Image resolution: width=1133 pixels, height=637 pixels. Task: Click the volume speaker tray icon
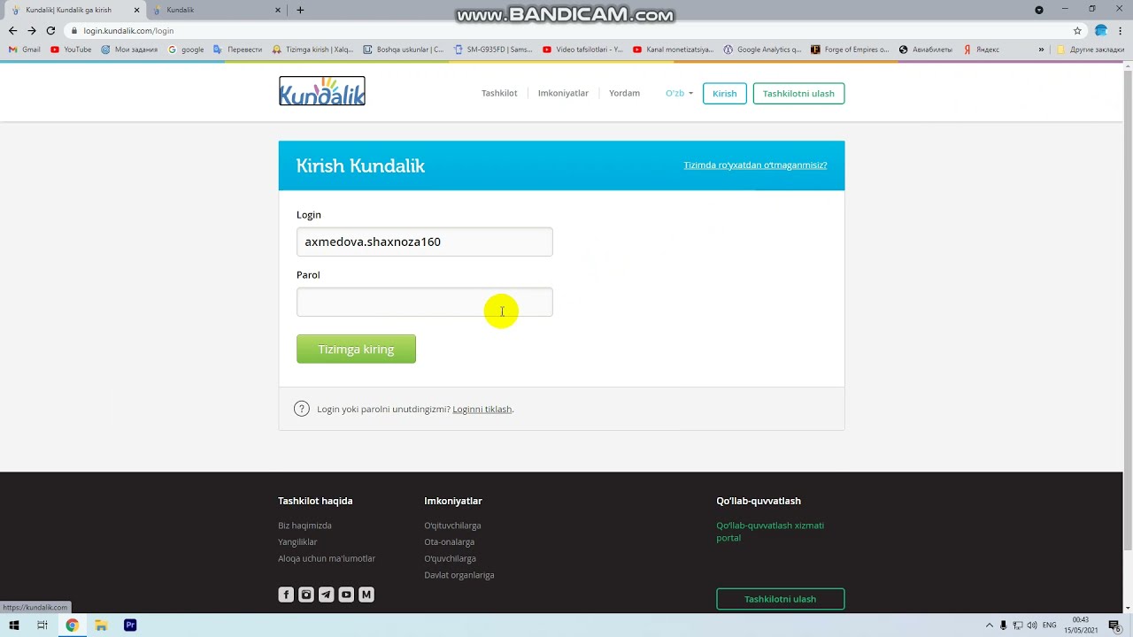(x=1032, y=625)
